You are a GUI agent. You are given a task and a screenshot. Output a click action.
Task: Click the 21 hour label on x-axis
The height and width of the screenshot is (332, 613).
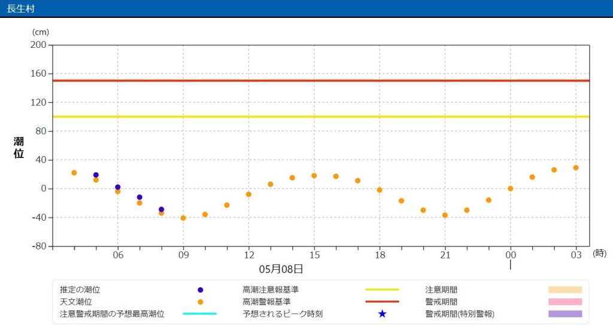(x=445, y=255)
